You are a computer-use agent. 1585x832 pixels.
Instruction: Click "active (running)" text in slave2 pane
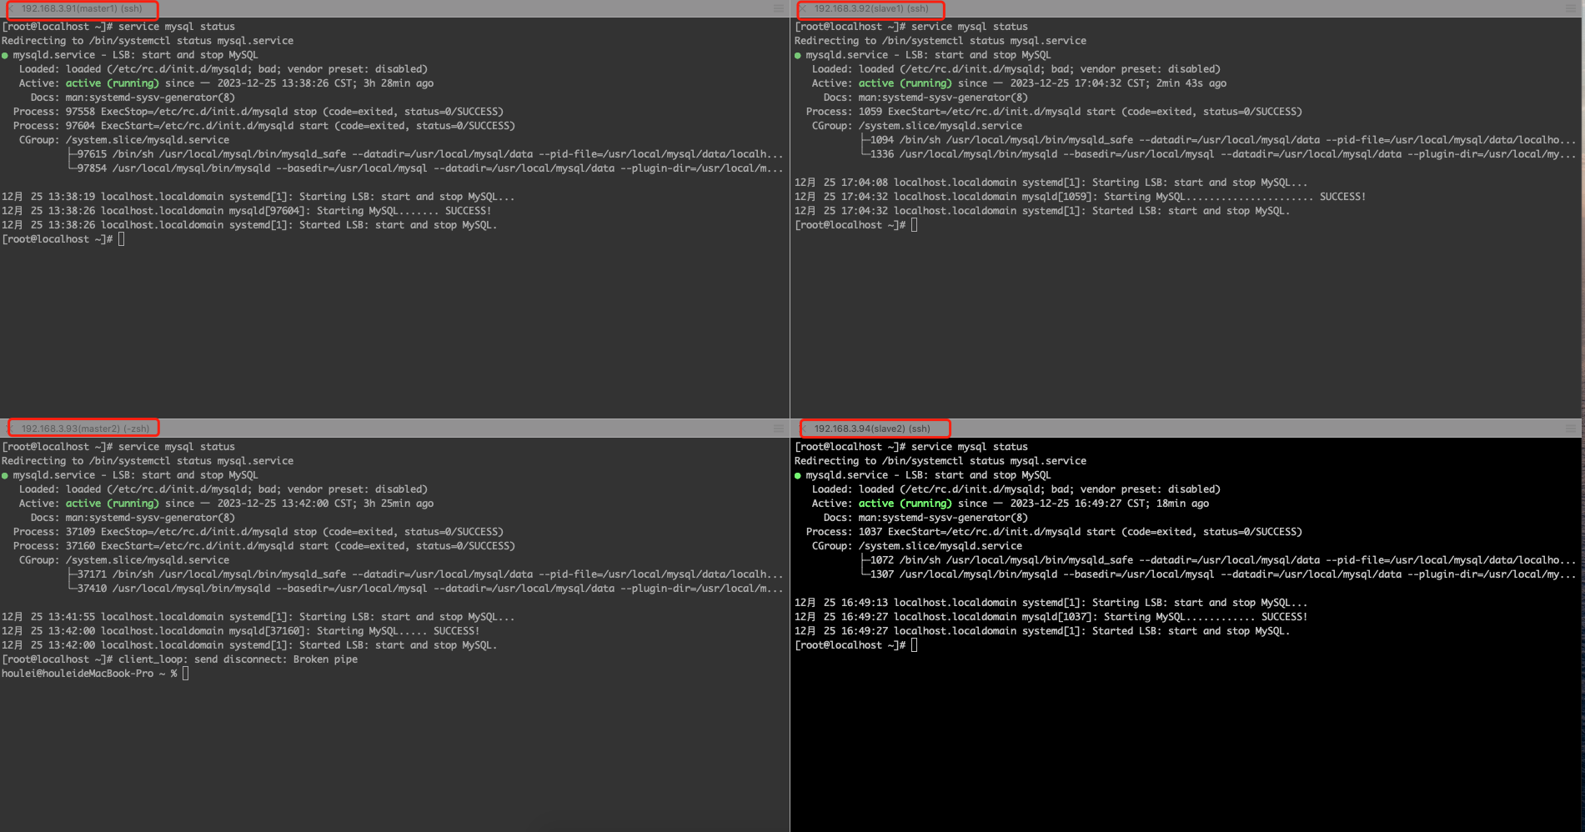pos(905,504)
